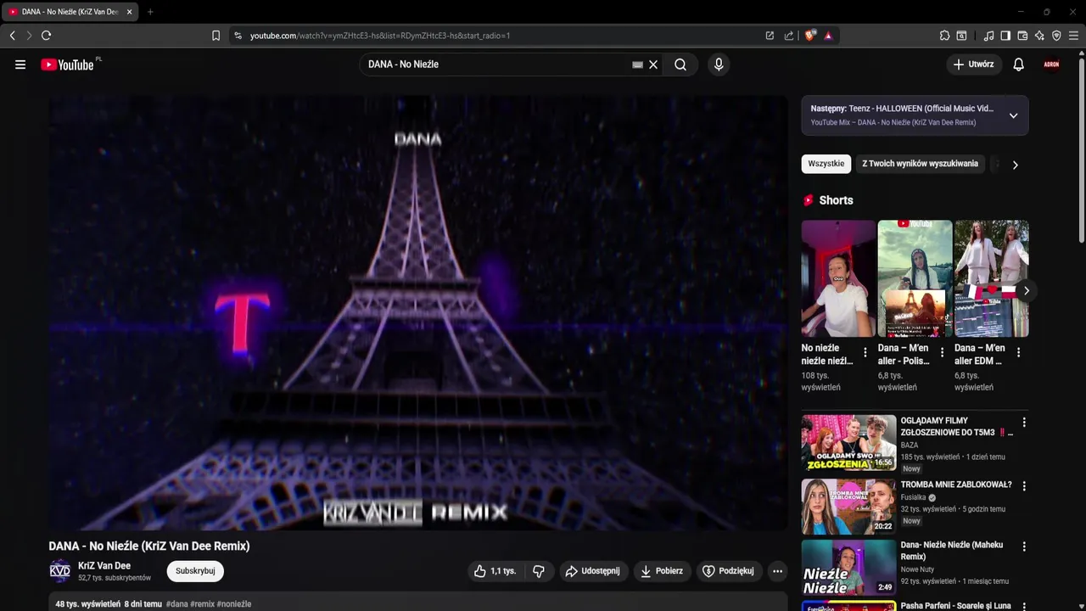The width and height of the screenshot is (1086, 611).
Task: Open the Dana – M'en aller EDM Short thumbnail
Action: [x=991, y=279]
